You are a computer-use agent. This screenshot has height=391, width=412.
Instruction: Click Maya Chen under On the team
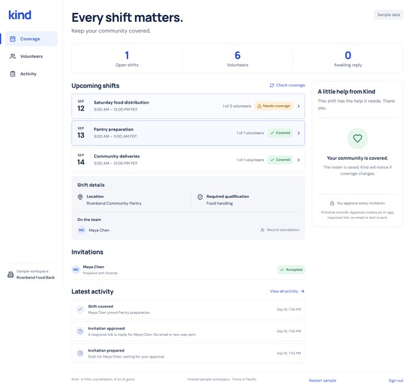click(x=99, y=230)
